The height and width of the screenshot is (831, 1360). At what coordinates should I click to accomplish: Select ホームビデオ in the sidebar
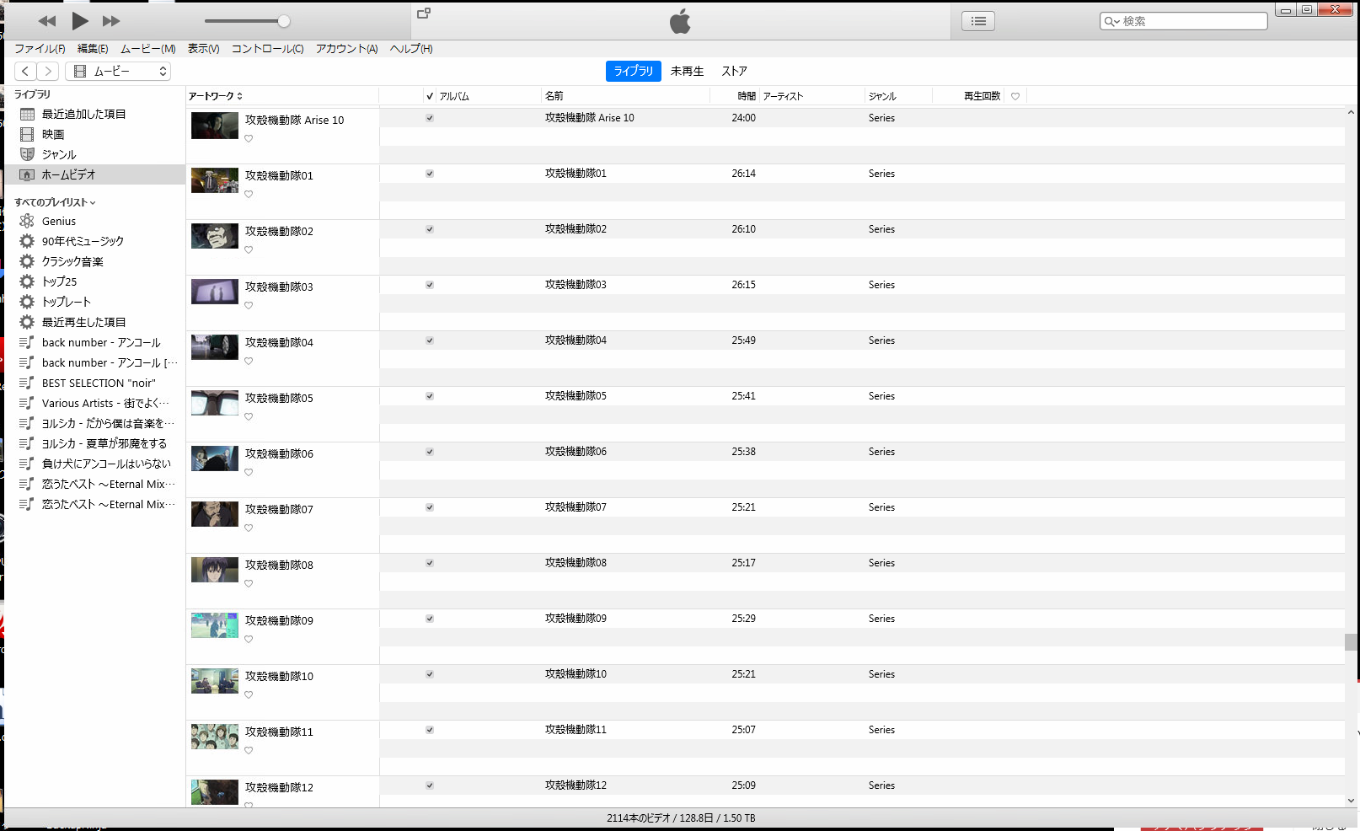click(x=95, y=174)
